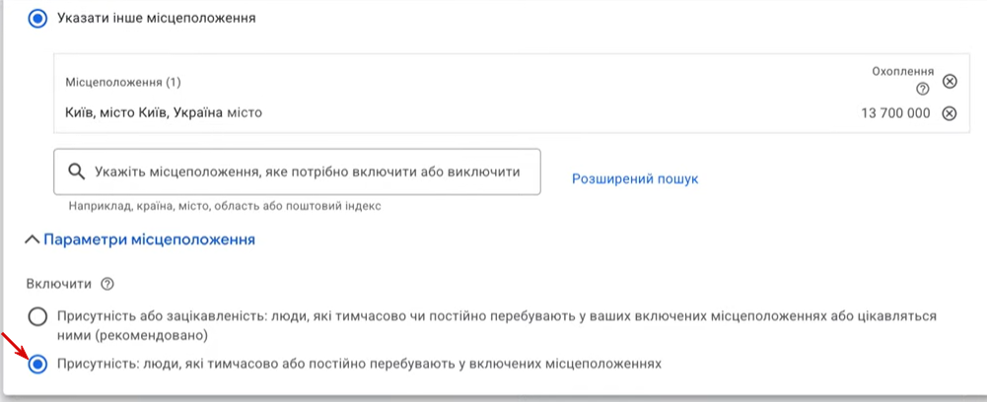Select the 'Присутність' only radio button
The height and width of the screenshot is (402, 987).
pyautogui.click(x=37, y=365)
